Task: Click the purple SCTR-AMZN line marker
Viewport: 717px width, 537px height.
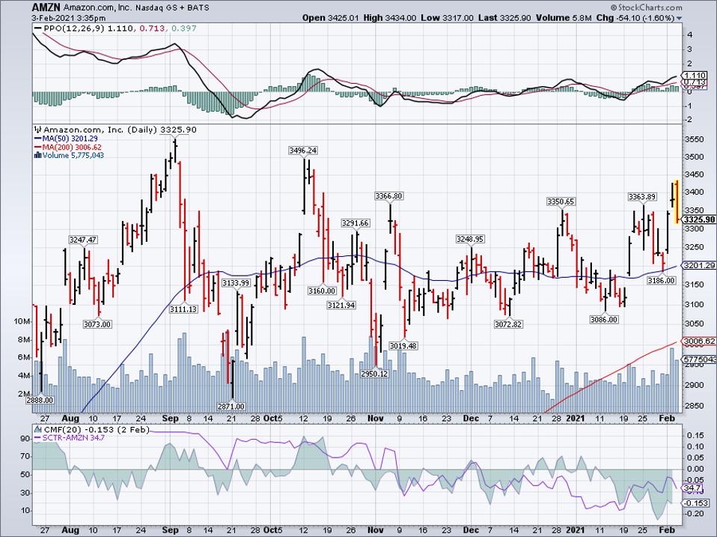Action: click(x=37, y=438)
